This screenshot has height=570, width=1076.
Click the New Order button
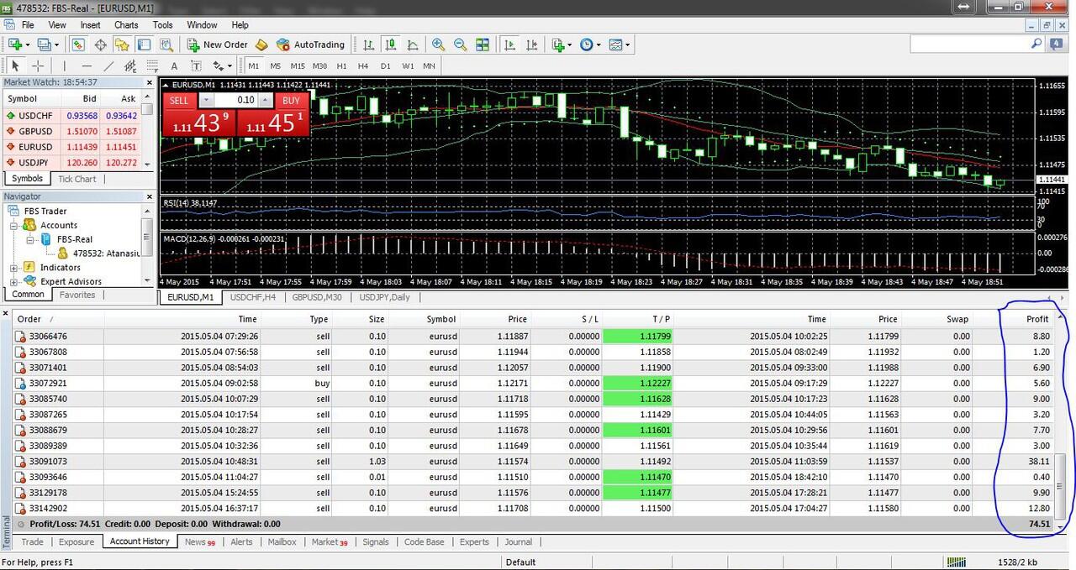217,44
